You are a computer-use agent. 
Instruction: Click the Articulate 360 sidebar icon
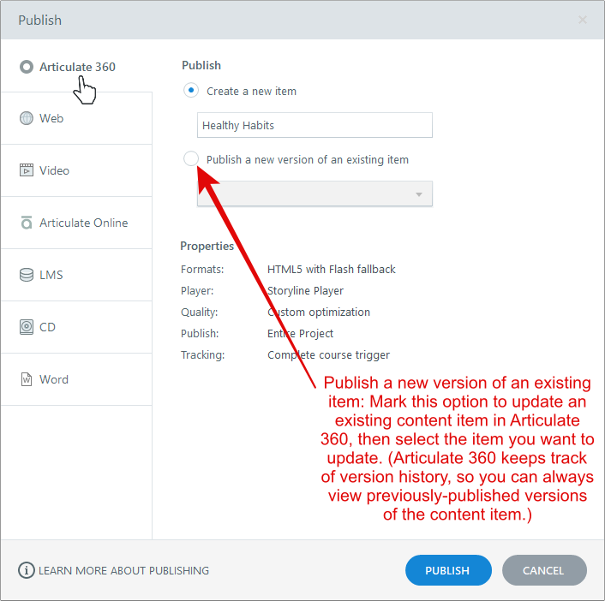tap(27, 67)
